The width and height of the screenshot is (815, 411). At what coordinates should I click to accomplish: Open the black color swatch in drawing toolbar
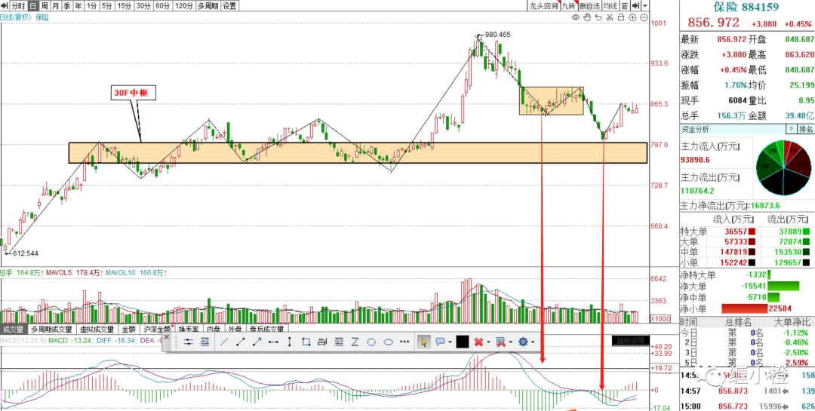[x=462, y=342]
